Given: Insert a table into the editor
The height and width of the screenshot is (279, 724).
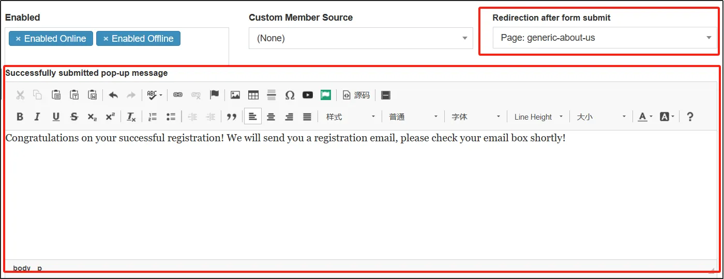Looking at the screenshot, I should tap(253, 95).
